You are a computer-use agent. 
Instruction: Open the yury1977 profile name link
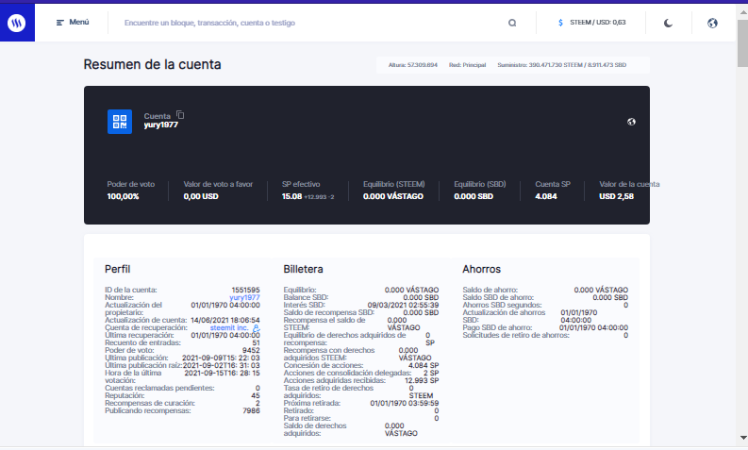(244, 297)
